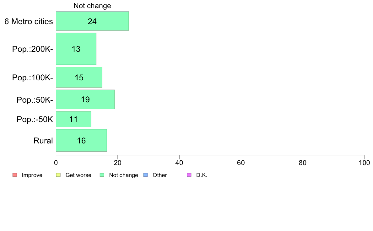
Task: Click the green Not change legend swatch
Action: click(x=102, y=175)
